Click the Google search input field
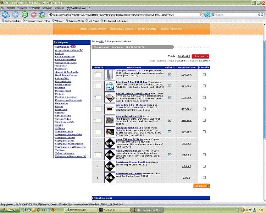Image resolution: width=266 pixels, height=213 pixels. tap(237, 15)
